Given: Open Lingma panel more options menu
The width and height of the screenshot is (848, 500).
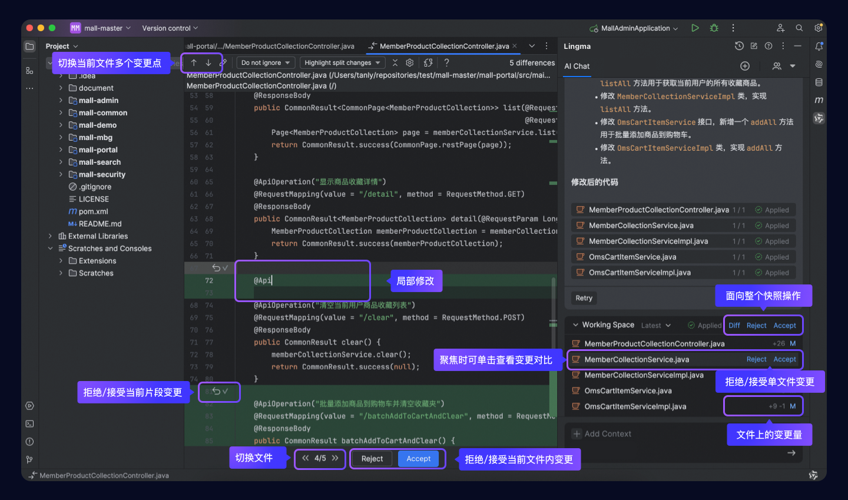Looking at the screenshot, I should [x=783, y=46].
